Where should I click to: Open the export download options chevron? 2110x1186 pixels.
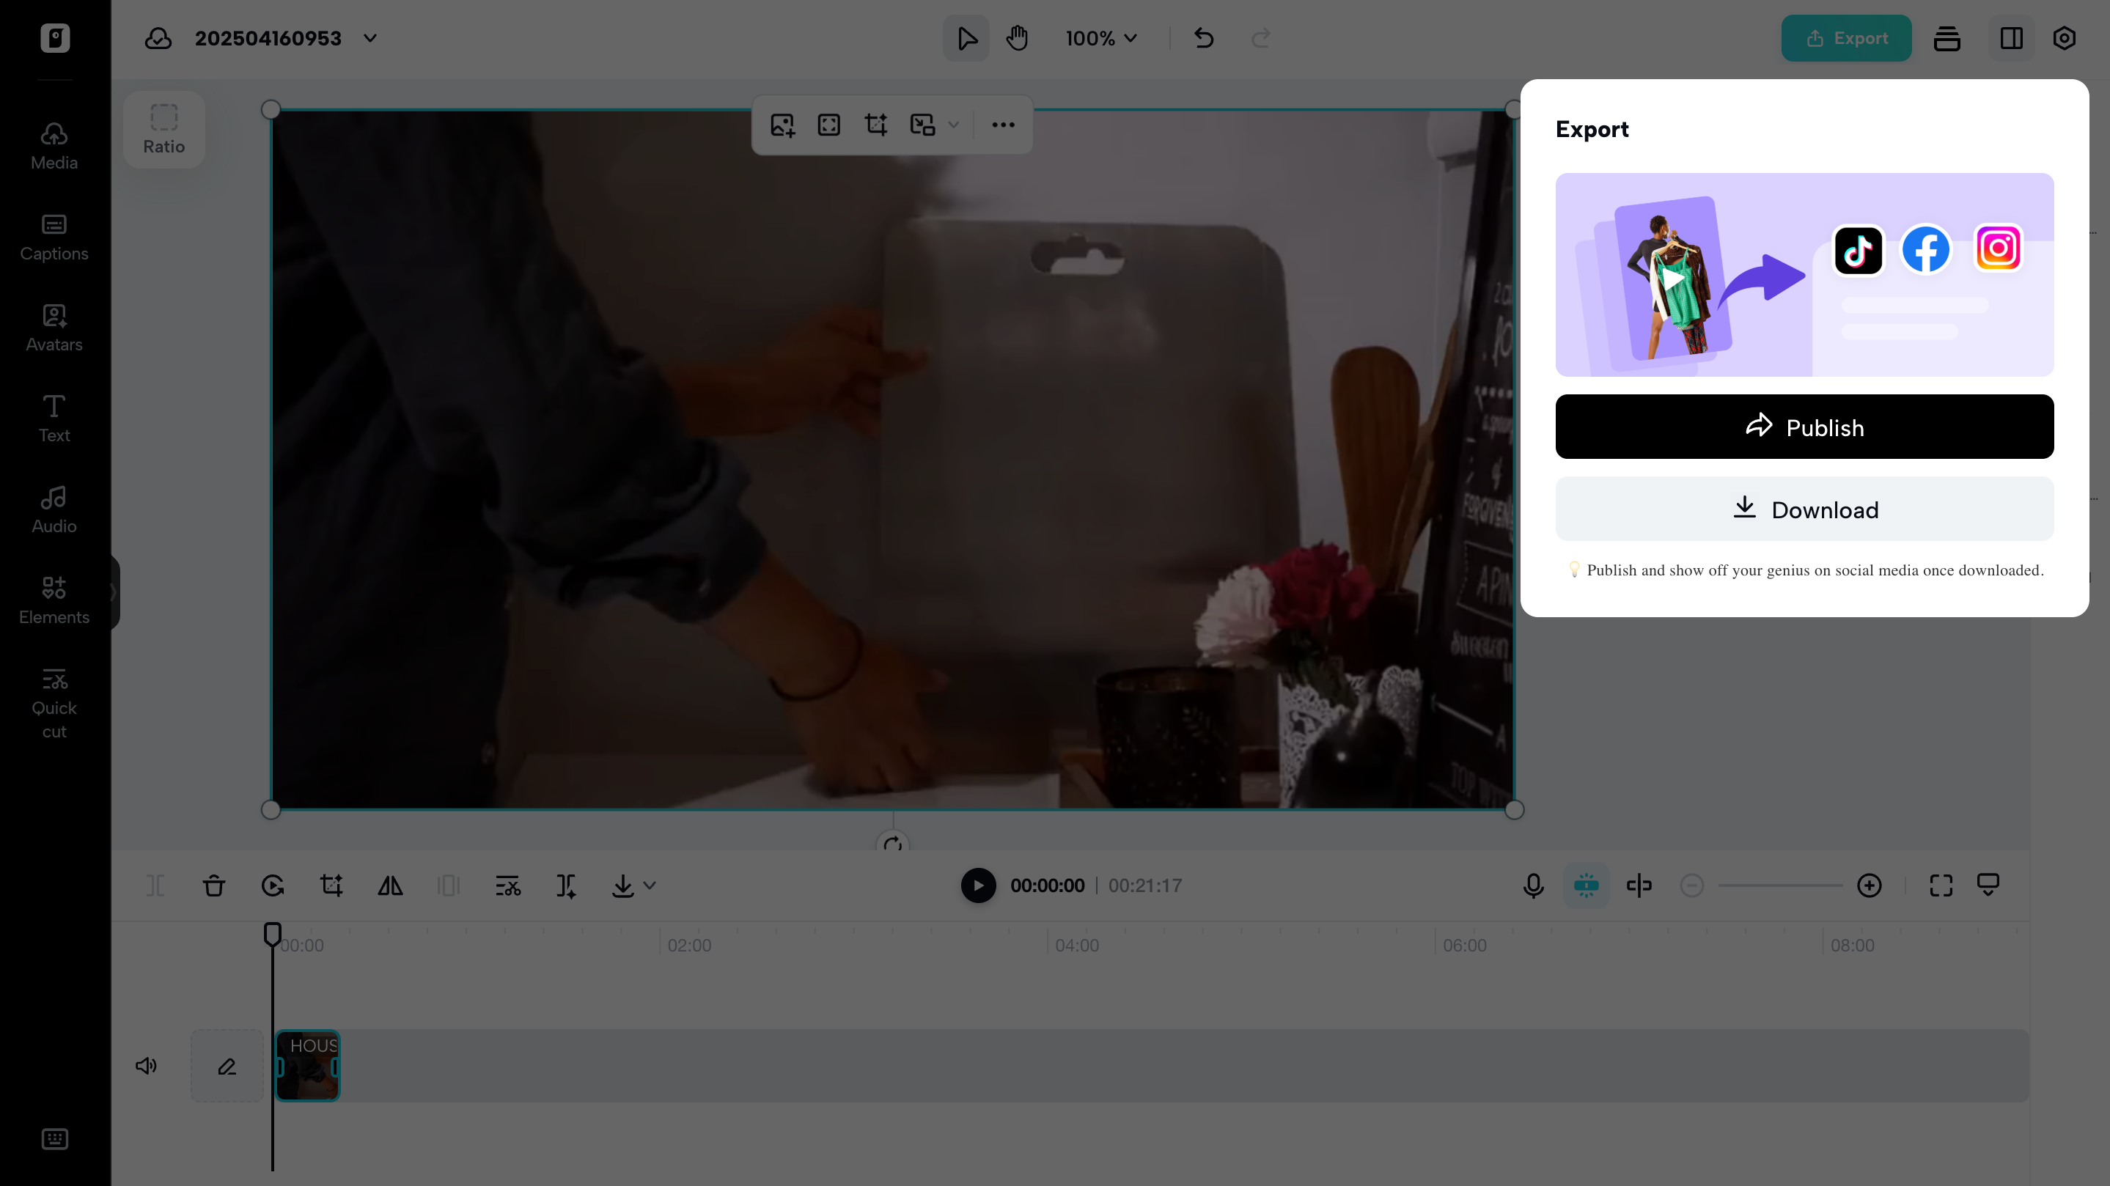pyautogui.click(x=650, y=885)
